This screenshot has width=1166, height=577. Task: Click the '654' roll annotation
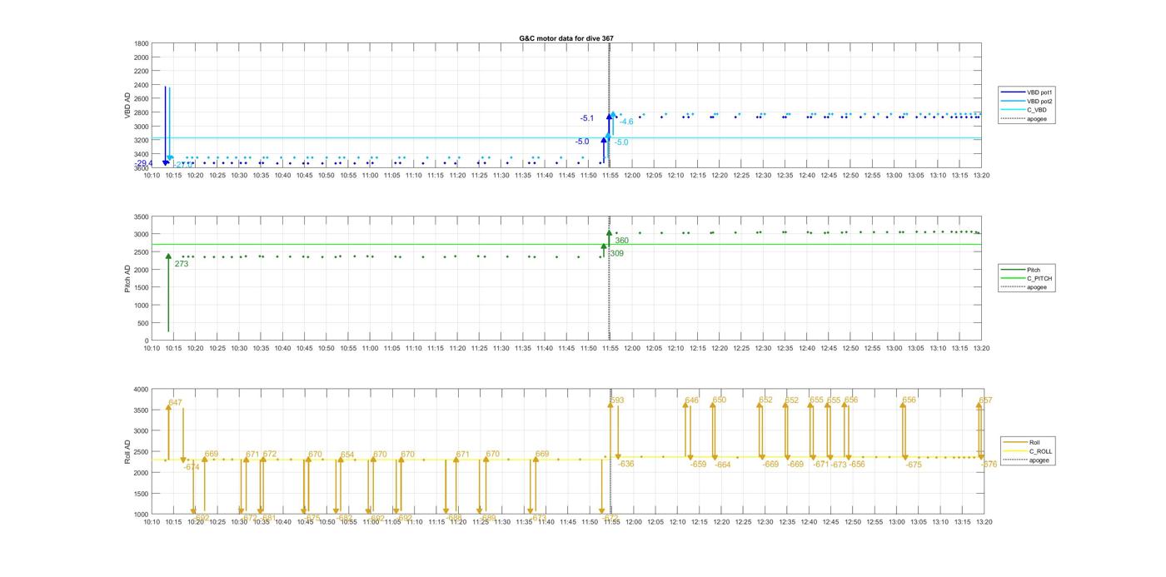[347, 455]
